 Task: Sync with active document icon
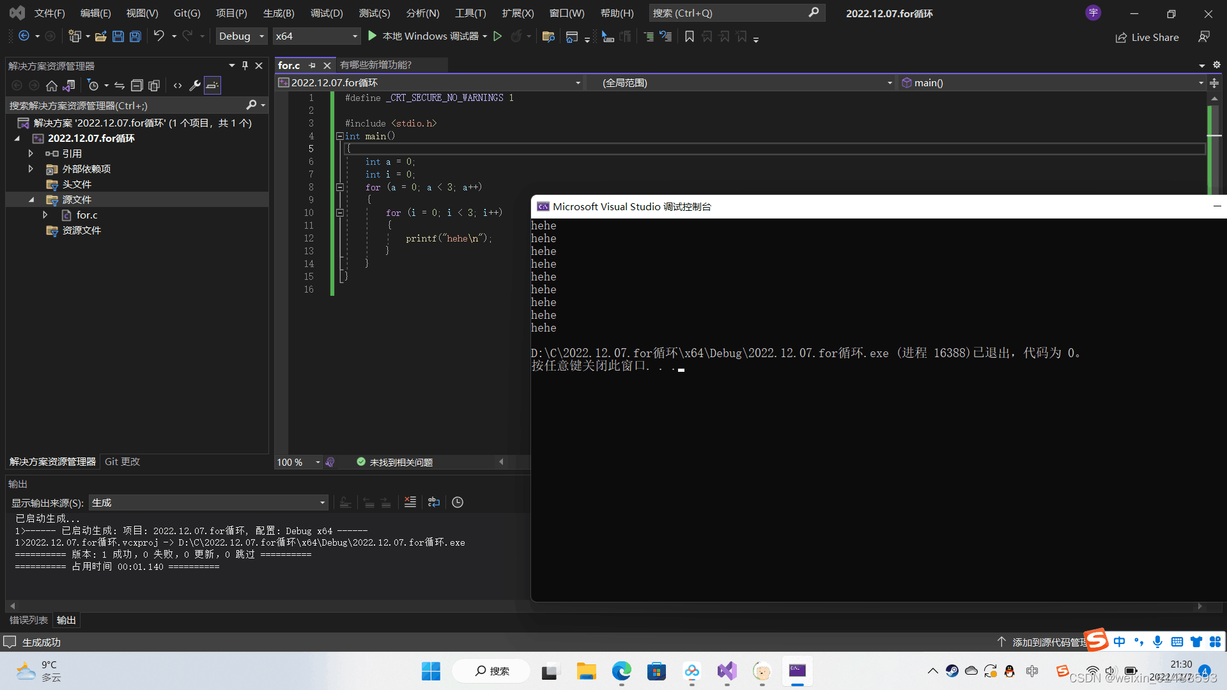click(x=120, y=85)
